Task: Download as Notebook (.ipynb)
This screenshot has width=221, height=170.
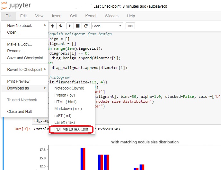Action: click(x=72, y=88)
